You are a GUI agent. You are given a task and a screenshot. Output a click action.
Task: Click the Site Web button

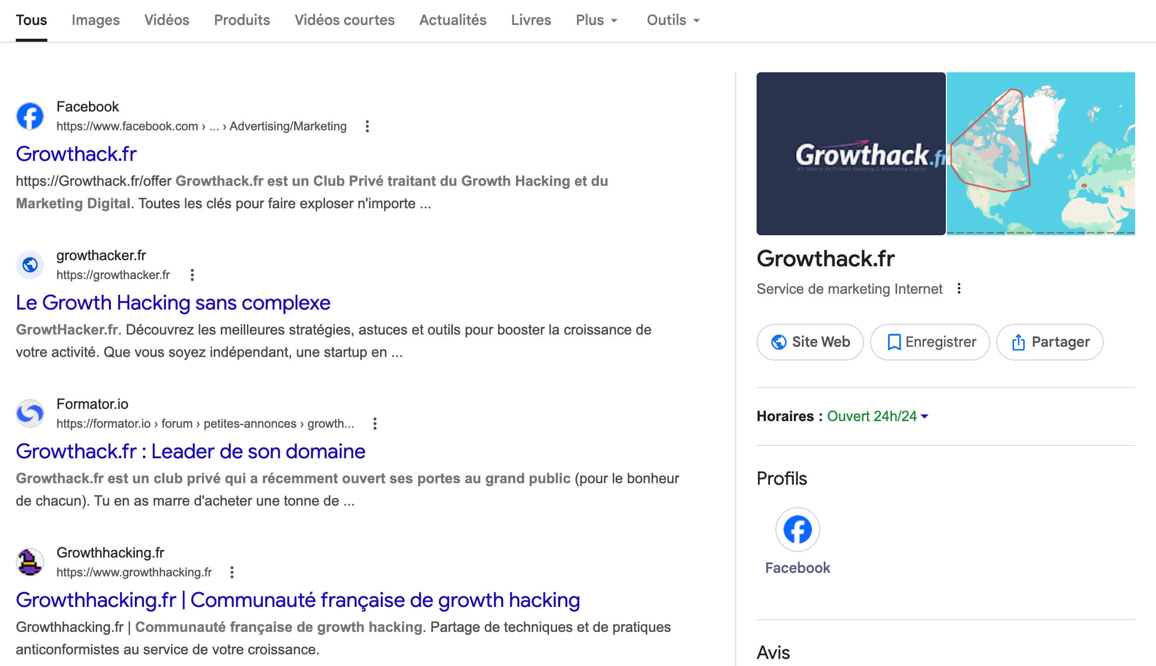tap(810, 342)
